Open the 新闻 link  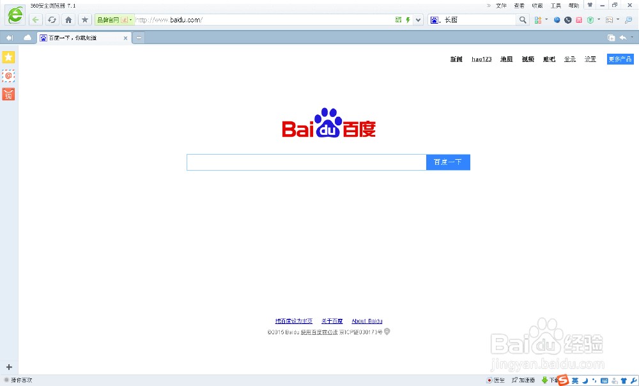coord(456,59)
